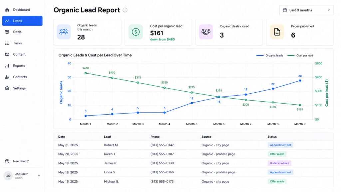Toggle Organic leads legend entry
The height and width of the screenshot is (192, 341).
(x=270, y=56)
